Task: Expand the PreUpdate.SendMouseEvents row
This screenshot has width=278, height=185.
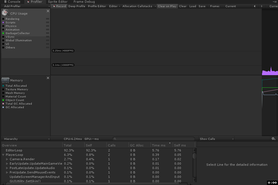Action: tap(7, 172)
